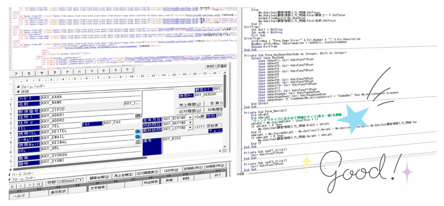
Task: Click the camera icon beside the KKY_EMAIL field
Action: 138,136
